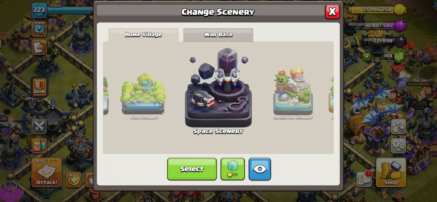Toggle the scenery music cube switch

click(x=232, y=169)
